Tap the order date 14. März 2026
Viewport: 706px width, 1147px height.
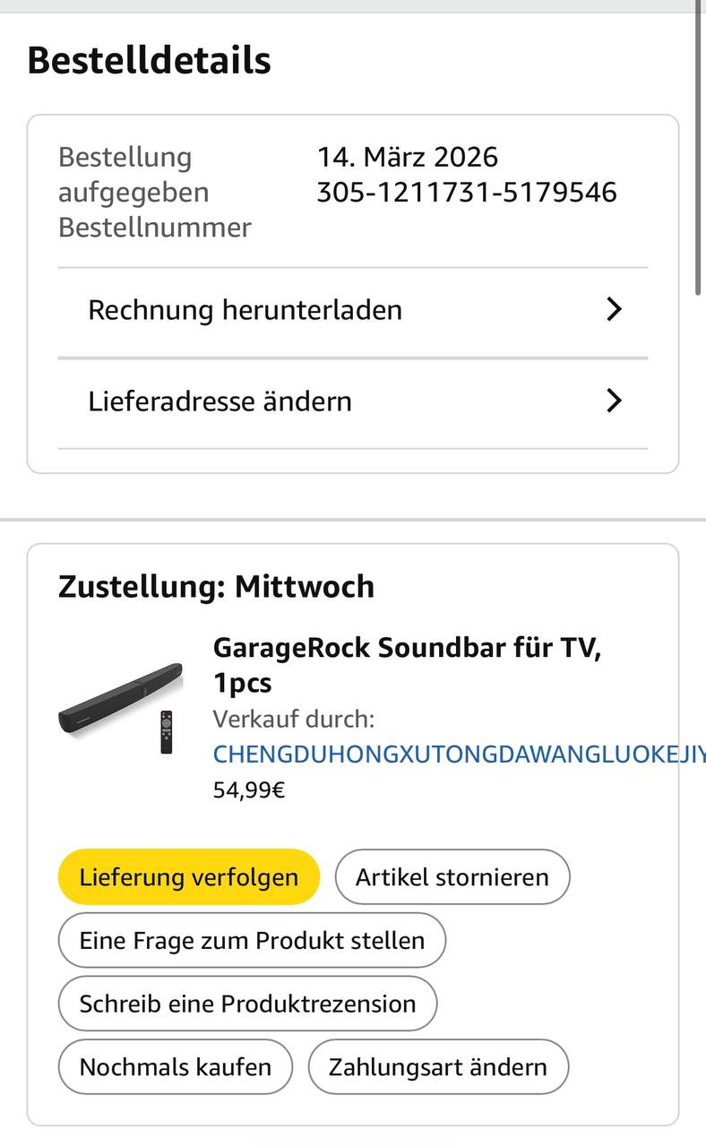point(408,157)
